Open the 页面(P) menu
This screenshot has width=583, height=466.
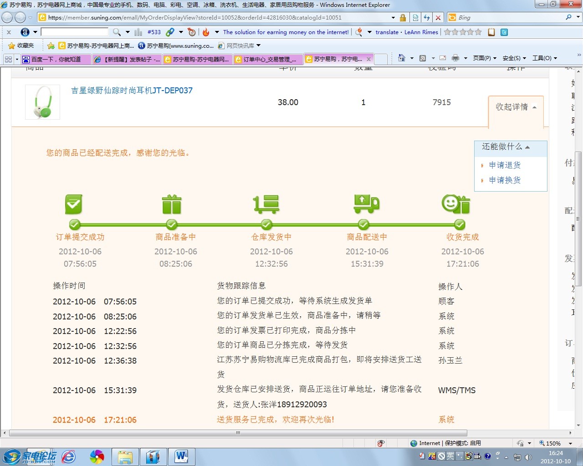[484, 58]
